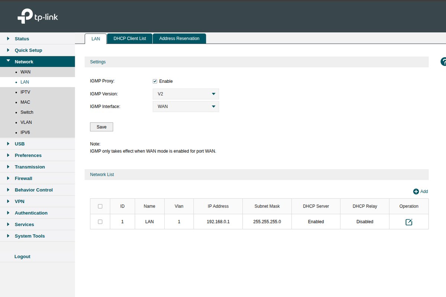Expand the USB menu section
Viewport: 446px width, 297px height.
tap(37, 144)
